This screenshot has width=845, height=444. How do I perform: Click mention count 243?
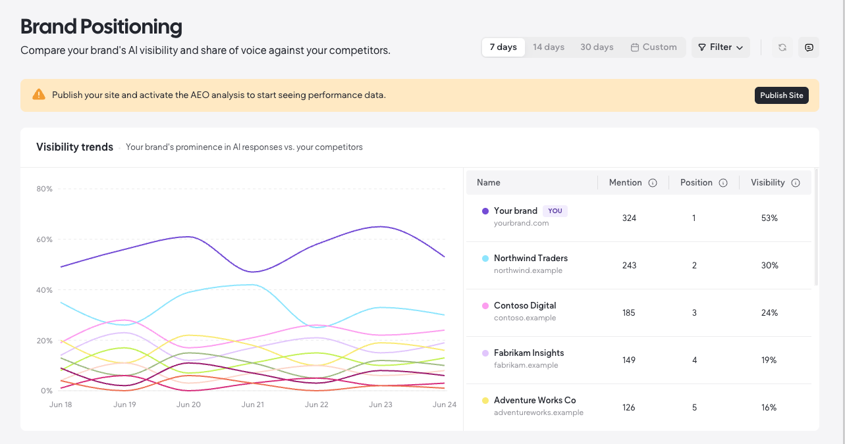coord(629,266)
